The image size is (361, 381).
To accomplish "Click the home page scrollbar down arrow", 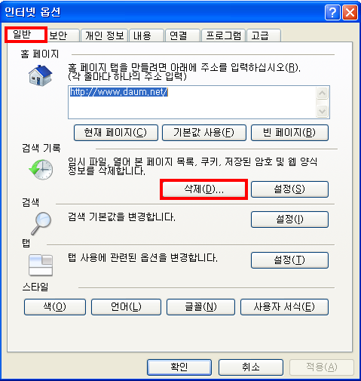I will (322, 111).
